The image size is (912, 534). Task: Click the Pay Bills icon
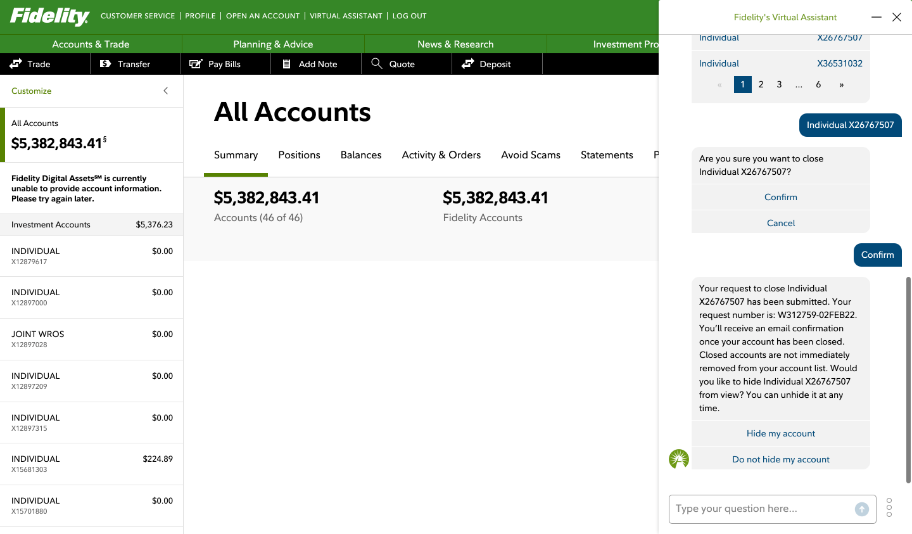[196, 64]
